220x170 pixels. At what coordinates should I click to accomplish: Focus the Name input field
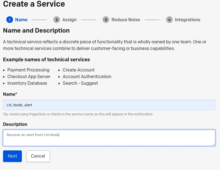[x=109, y=105]
